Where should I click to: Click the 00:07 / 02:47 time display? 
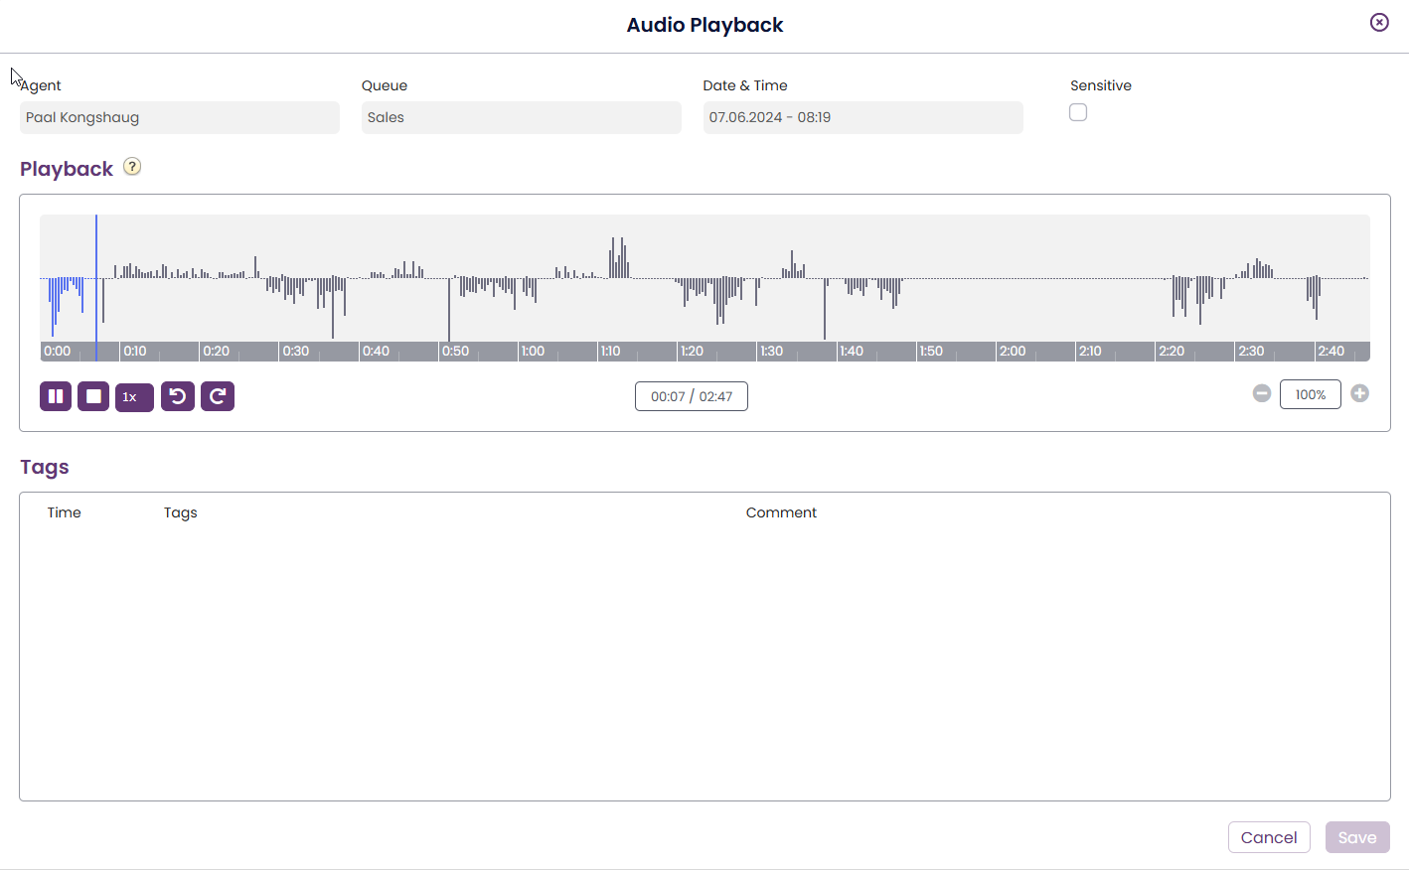point(692,396)
